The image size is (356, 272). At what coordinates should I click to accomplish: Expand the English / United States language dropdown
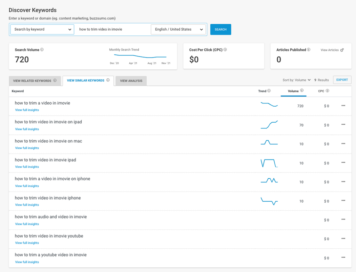[179, 30]
